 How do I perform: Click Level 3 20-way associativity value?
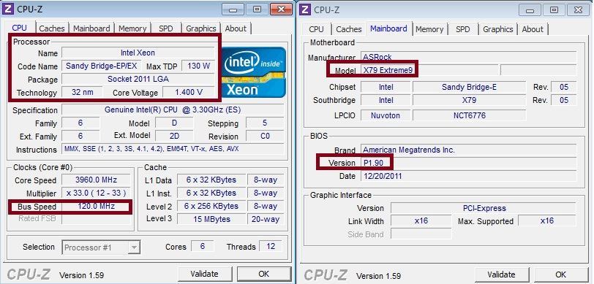pos(266,219)
